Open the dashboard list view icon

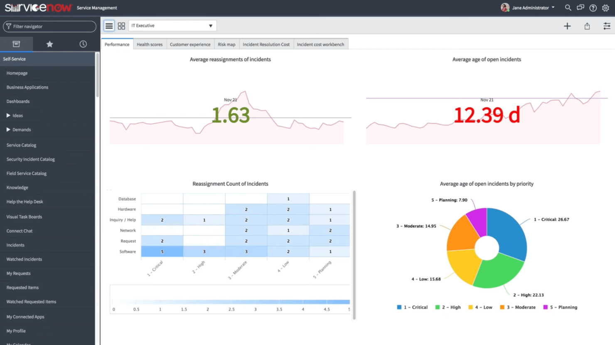(x=109, y=25)
